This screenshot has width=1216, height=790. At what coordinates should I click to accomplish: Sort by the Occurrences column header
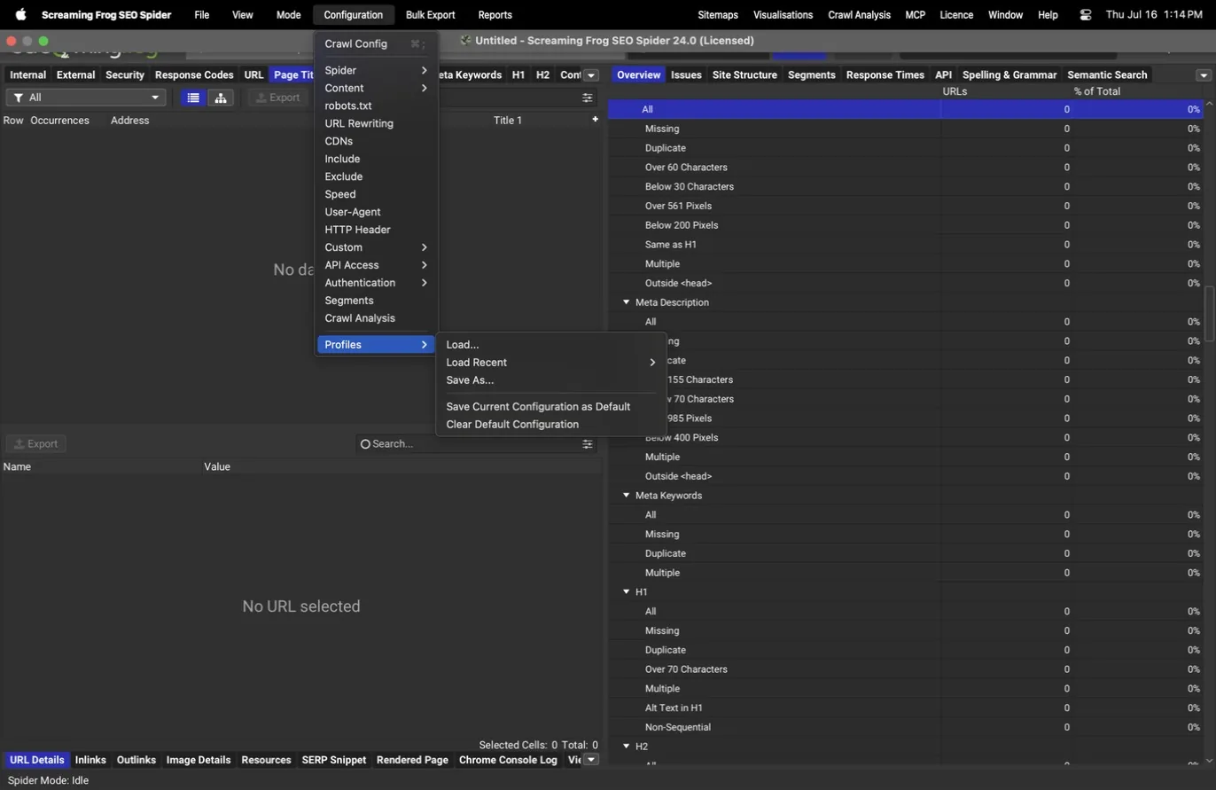click(59, 120)
